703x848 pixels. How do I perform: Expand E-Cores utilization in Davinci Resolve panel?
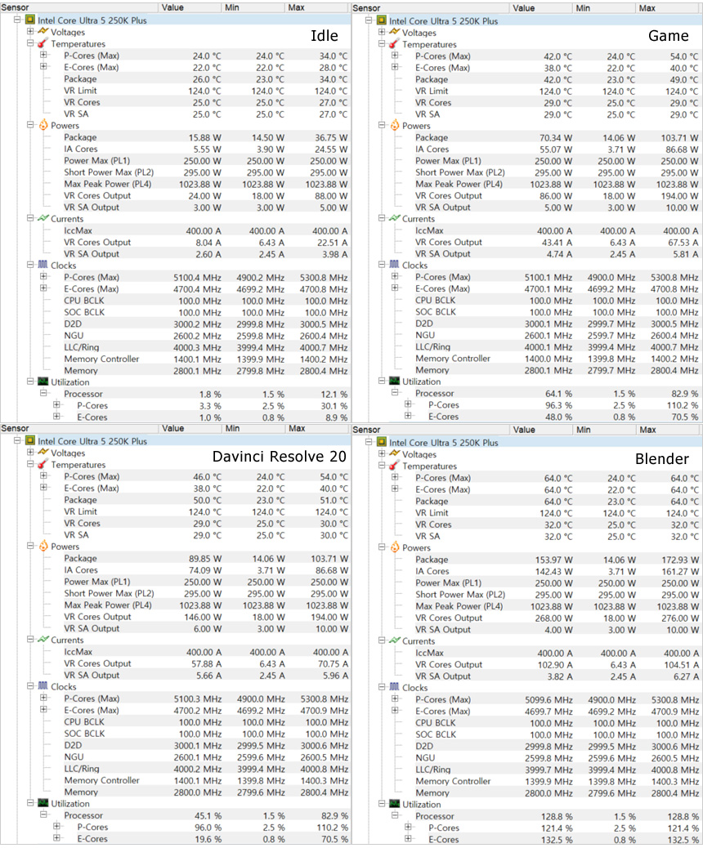click(56, 838)
